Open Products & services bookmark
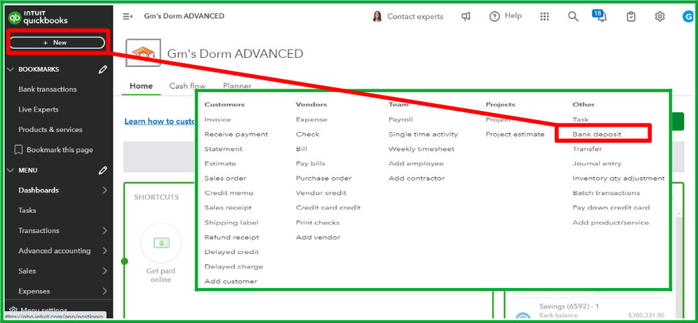This screenshot has height=323, width=698. click(50, 130)
